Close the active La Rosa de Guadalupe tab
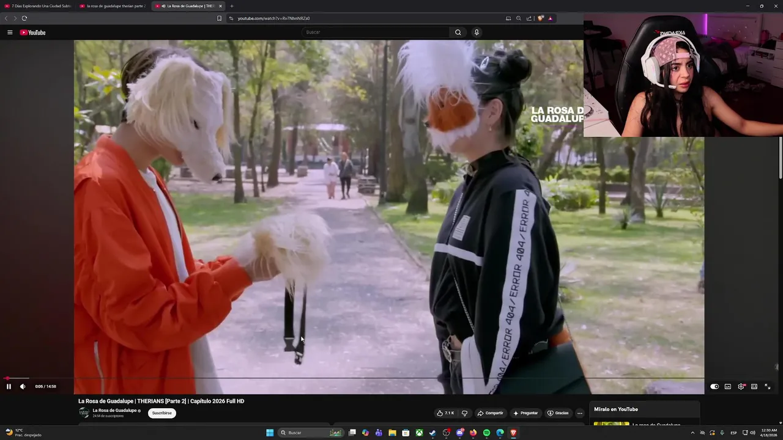Screen dimensions: 783x440 coord(220,6)
